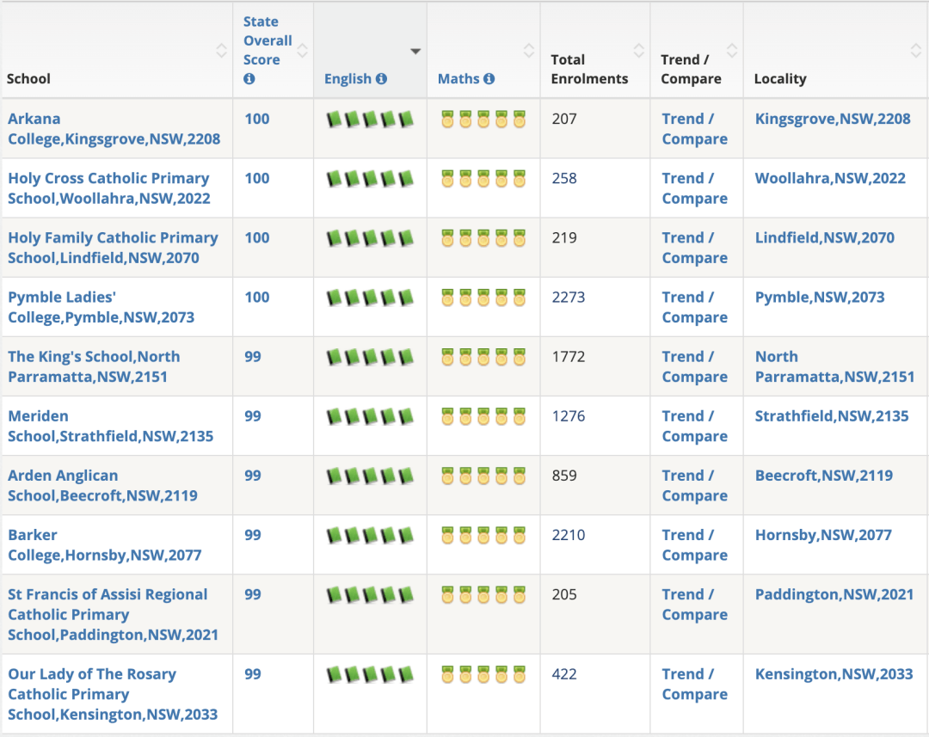Click the English book rating for Meriden School
The image size is (929, 737).
pos(370,416)
